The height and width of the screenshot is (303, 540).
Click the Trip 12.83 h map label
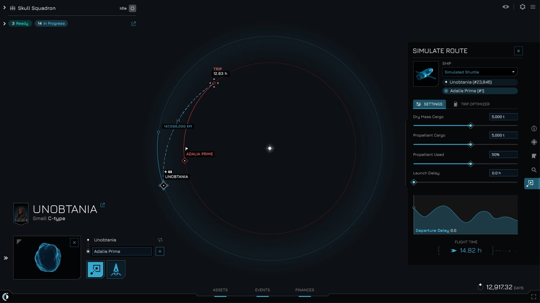(x=220, y=71)
